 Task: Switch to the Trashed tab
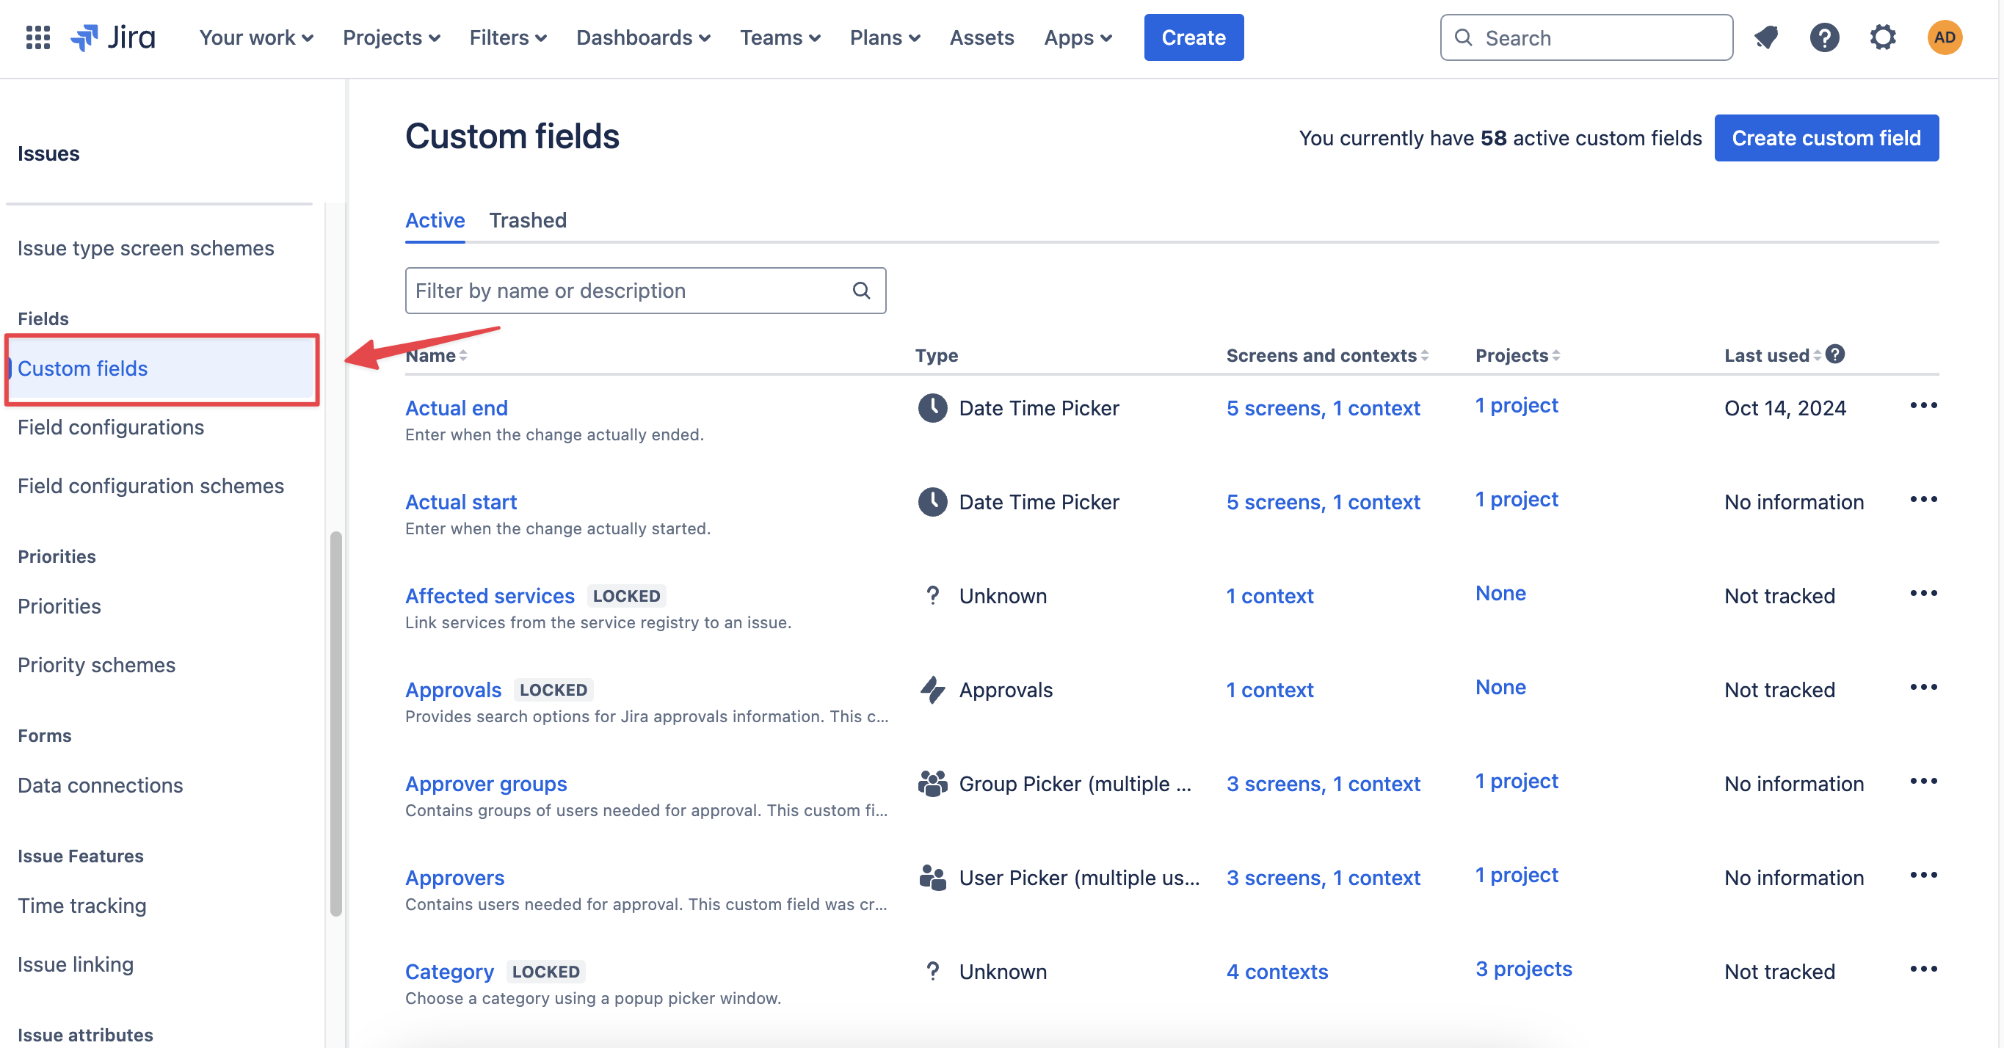(528, 220)
